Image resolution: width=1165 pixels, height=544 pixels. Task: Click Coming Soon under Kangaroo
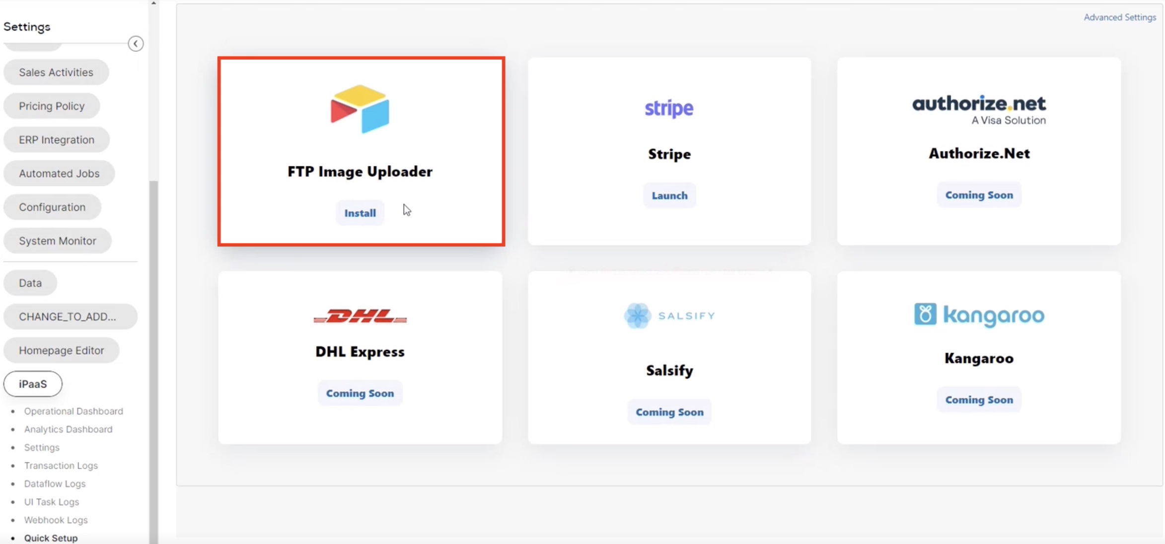tap(979, 400)
